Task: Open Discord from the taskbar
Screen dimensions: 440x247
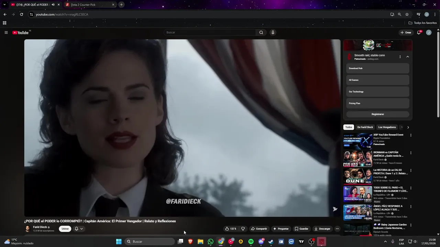Action: coord(261,242)
